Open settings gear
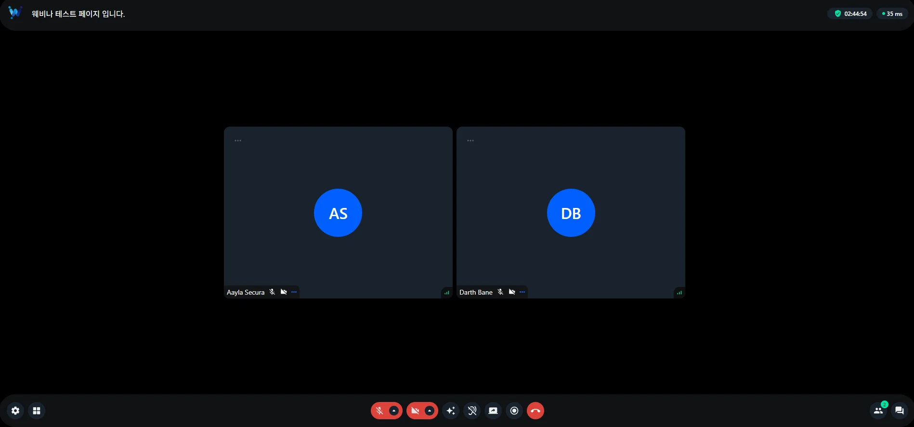Screen dimensions: 914x427 pos(15,411)
